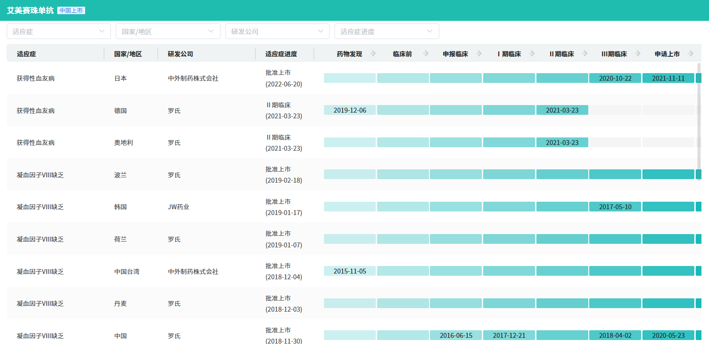Click arrow icon after II期临床 column header
This screenshot has width=709, height=344.
pyautogui.click(x=585, y=54)
